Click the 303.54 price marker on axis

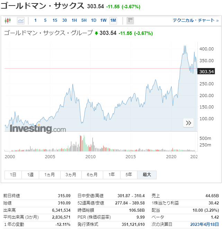pyautogui.click(x=206, y=71)
